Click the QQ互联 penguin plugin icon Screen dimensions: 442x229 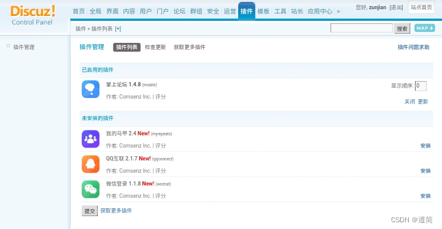click(90, 164)
